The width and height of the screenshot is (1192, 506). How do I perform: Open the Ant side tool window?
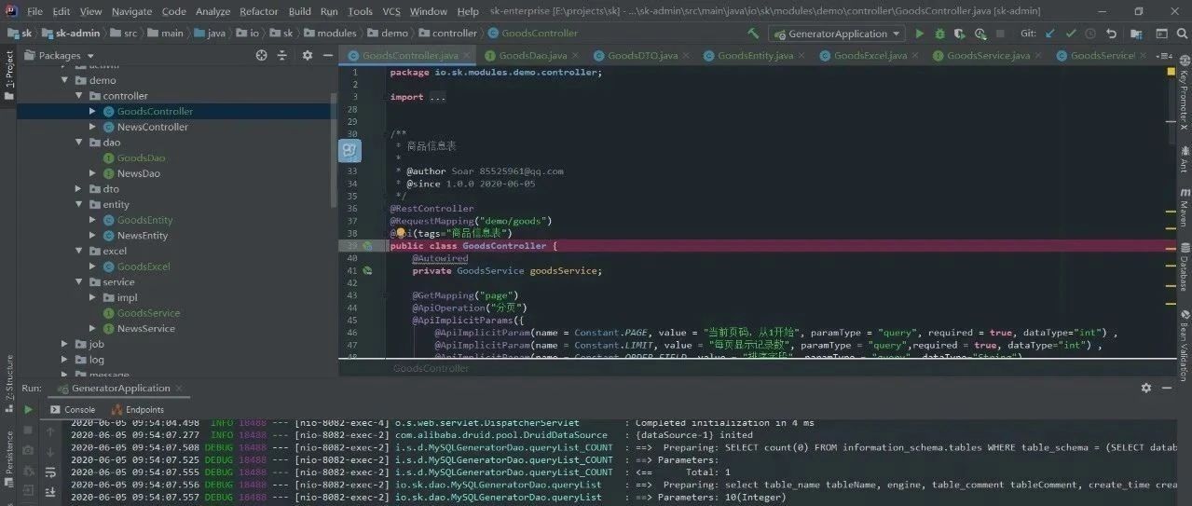click(1184, 159)
